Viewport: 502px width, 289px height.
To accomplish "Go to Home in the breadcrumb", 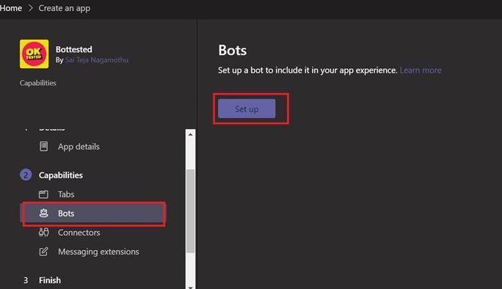I will [11, 8].
